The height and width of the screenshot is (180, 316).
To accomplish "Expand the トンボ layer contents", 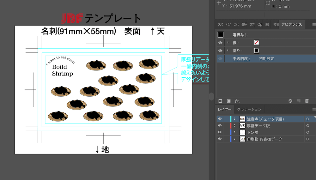I will (234, 132).
